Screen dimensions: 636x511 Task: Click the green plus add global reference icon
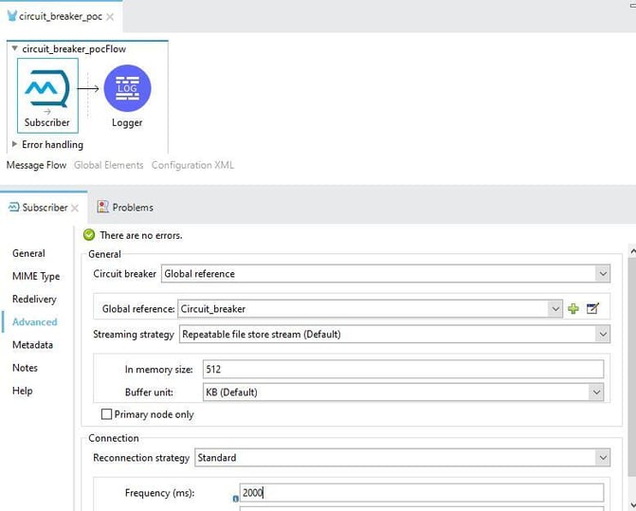click(x=573, y=309)
